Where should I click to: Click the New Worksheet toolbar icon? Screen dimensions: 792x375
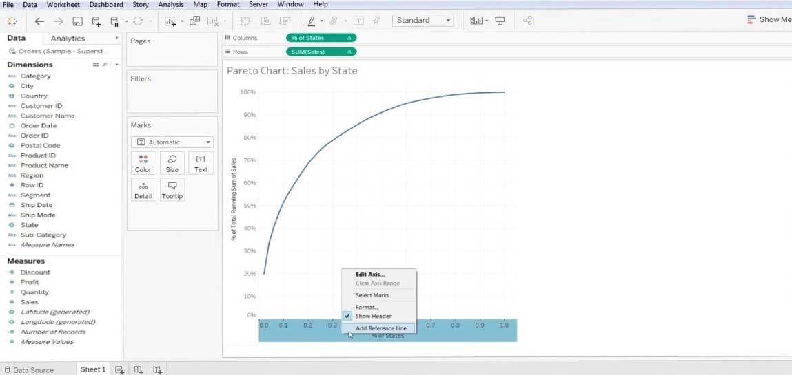click(x=170, y=21)
